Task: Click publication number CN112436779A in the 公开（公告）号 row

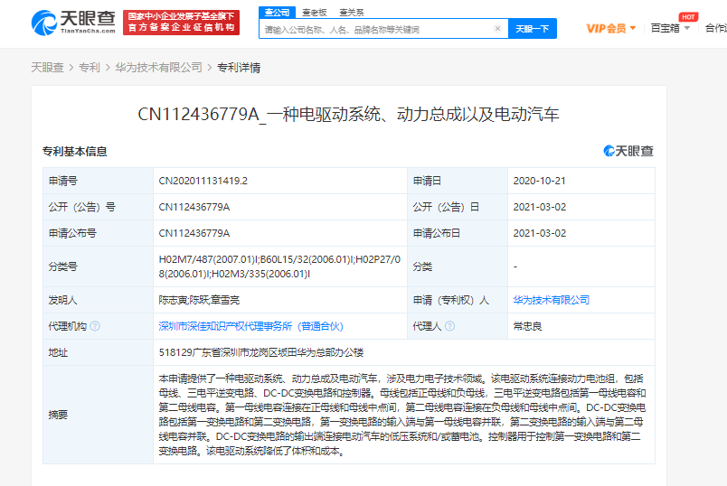Action: coord(194,207)
